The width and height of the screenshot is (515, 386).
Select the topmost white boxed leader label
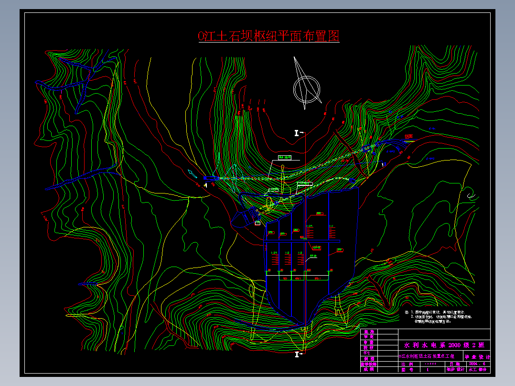click(285, 158)
